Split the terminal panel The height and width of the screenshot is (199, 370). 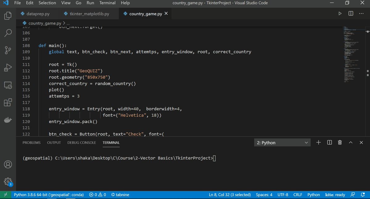[x=329, y=142]
